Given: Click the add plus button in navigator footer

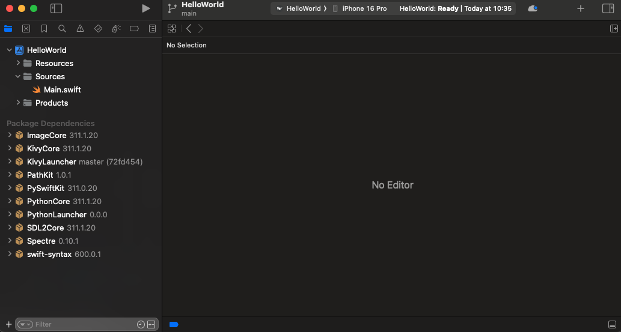Looking at the screenshot, I should tap(8, 324).
